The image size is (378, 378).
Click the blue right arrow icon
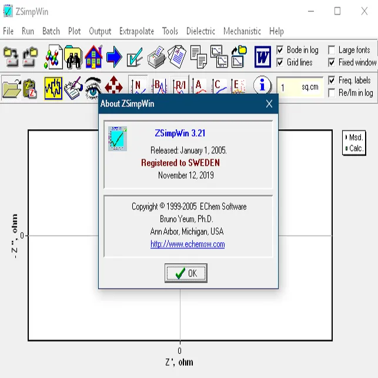[114, 57]
